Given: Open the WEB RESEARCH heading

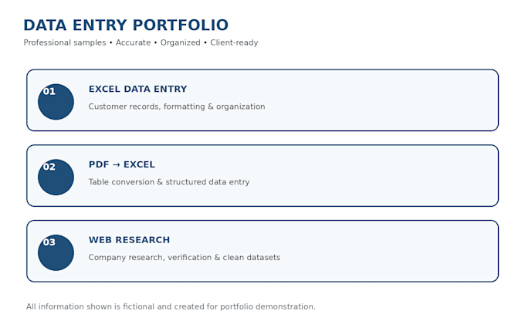Looking at the screenshot, I should [129, 240].
